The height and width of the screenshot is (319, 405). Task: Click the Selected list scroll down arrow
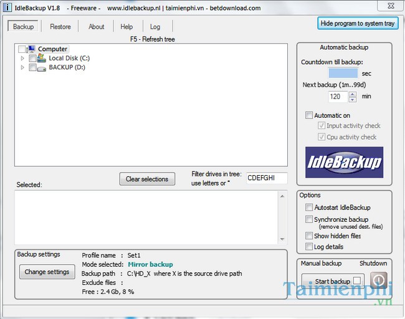tap(282, 239)
